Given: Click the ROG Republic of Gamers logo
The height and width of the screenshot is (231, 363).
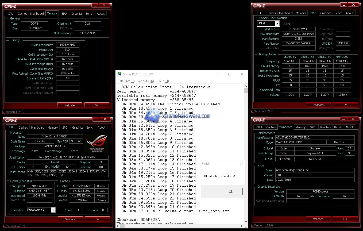Looking at the screenshot, I should coord(97,143).
